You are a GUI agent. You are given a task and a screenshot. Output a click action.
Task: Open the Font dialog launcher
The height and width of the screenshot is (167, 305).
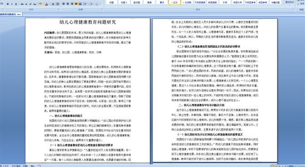pos(59,9)
